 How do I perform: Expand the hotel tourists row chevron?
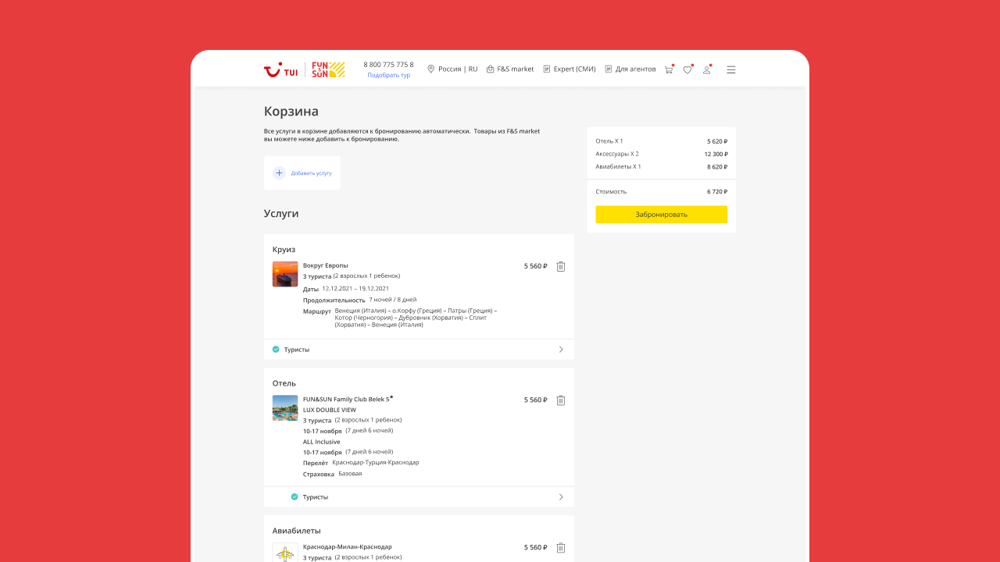click(x=561, y=497)
